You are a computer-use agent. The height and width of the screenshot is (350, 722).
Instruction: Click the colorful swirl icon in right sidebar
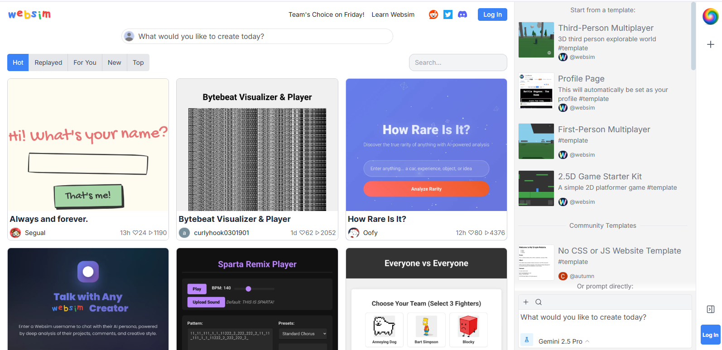click(x=710, y=17)
